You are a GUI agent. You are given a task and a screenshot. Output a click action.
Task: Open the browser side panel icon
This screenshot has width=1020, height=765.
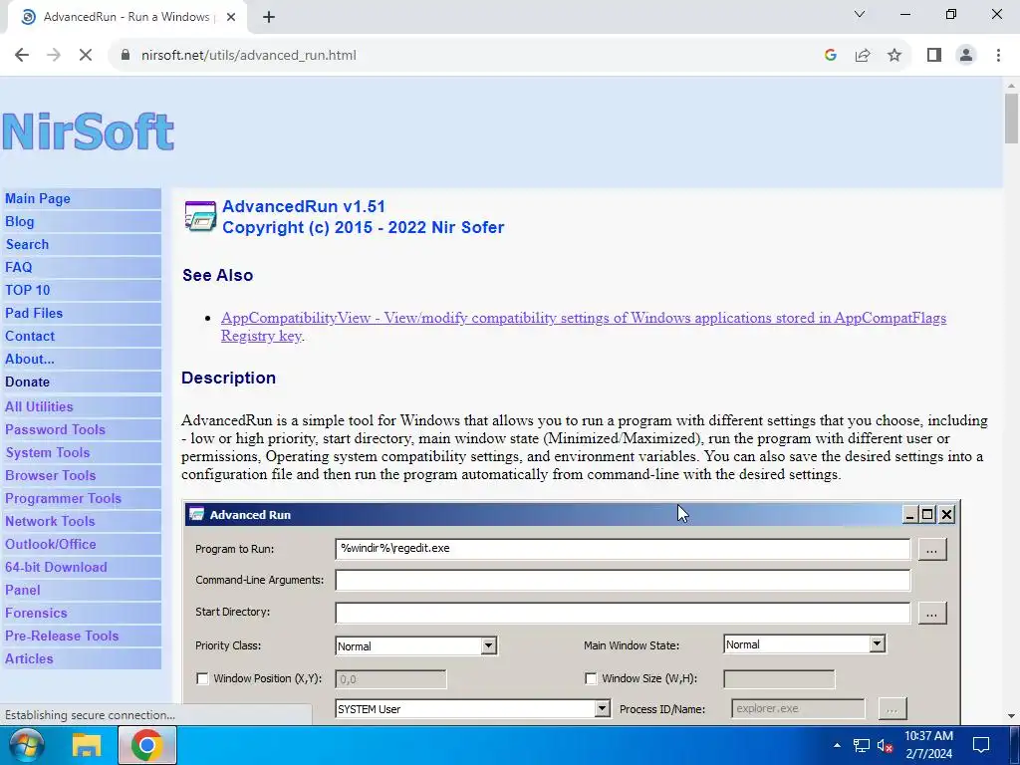point(934,56)
